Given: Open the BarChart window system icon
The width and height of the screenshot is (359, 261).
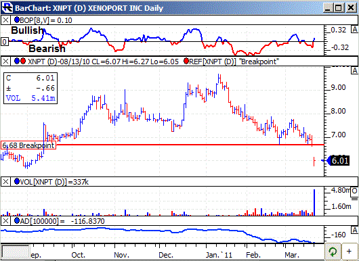Looking at the screenshot, I should [x=7, y=7].
